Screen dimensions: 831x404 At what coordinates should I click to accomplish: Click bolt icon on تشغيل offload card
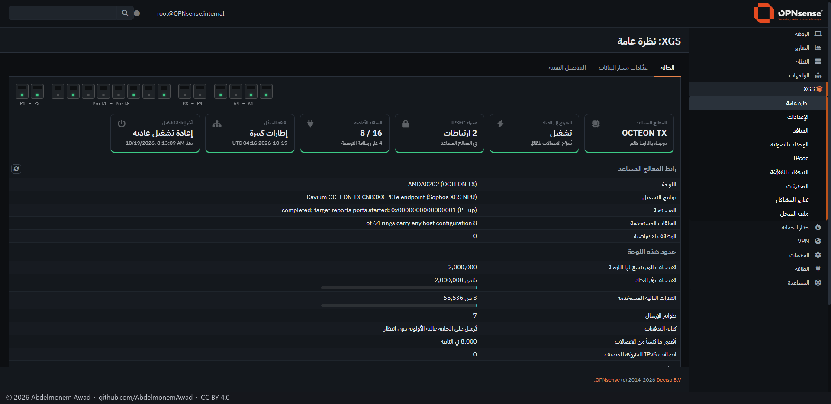click(x=500, y=124)
